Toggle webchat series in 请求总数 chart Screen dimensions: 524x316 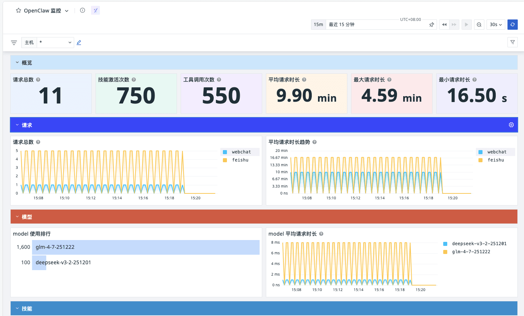click(x=241, y=152)
